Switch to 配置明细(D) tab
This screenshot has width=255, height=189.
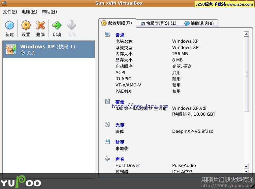[117, 23]
